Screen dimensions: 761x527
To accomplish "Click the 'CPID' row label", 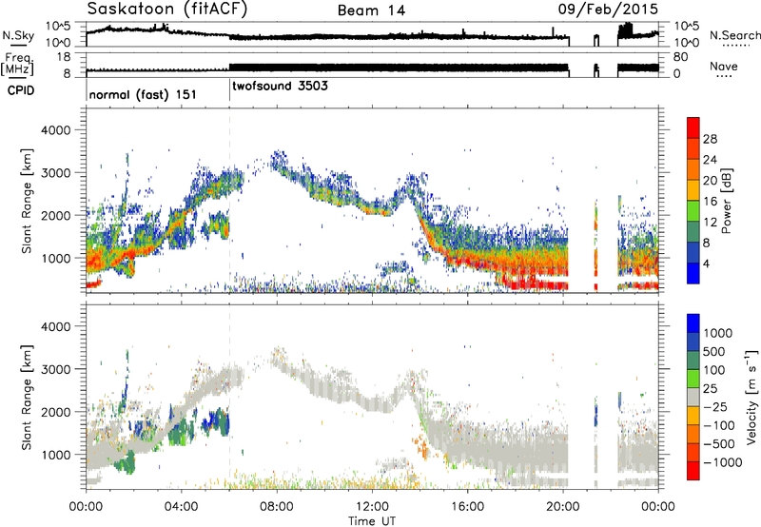I will click(21, 90).
